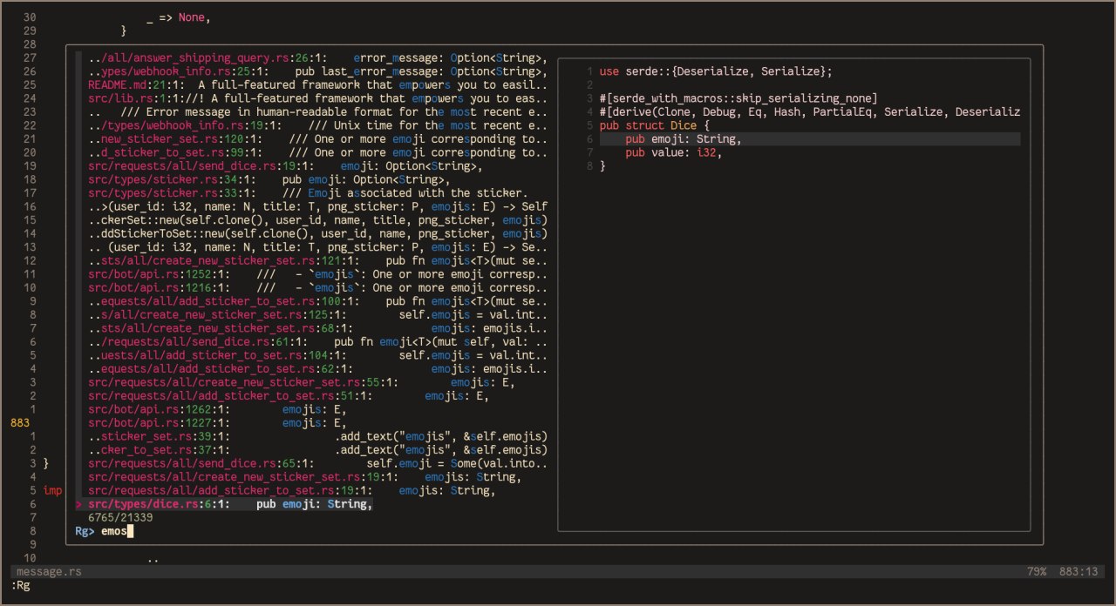
Task: Select the 'Error message in human-readable format' result
Action: pyautogui.click(x=318, y=112)
